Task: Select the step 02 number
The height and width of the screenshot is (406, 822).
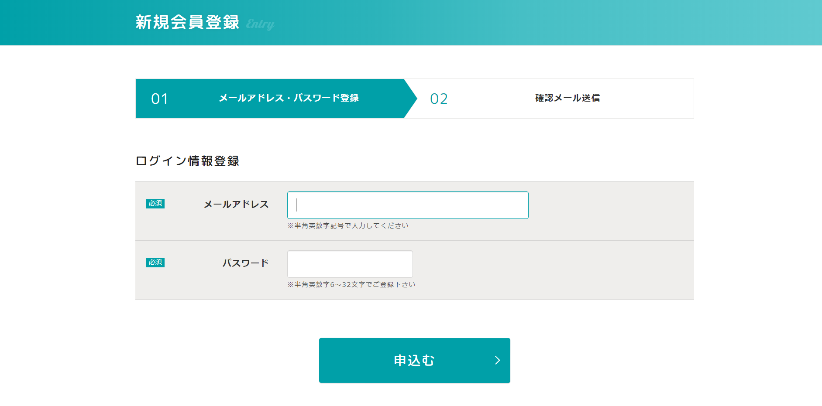Action: pyautogui.click(x=439, y=99)
